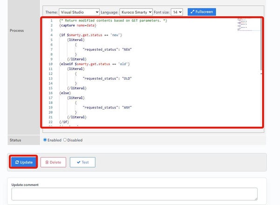Click inside the Update comment text box
Screen dimensions: 280x205
click(x=134, y=194)
